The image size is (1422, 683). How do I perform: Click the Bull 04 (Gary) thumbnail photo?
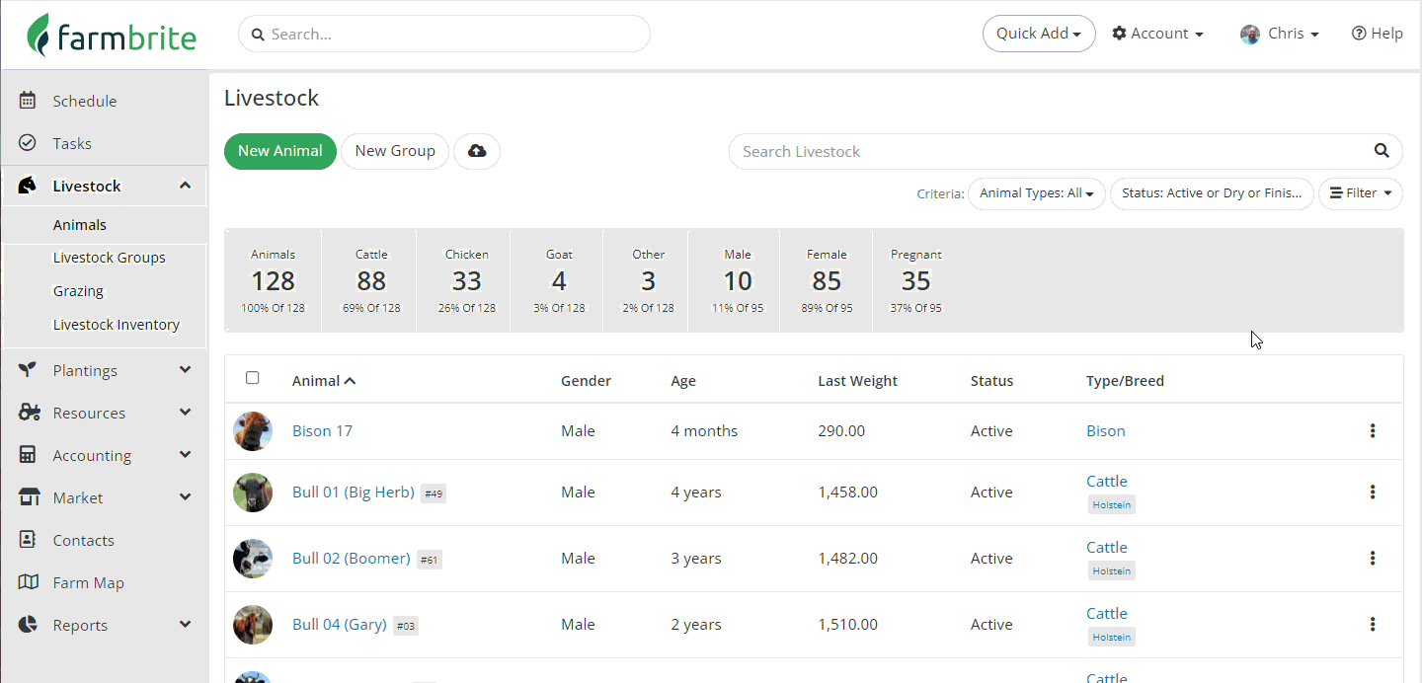point(253,625)
